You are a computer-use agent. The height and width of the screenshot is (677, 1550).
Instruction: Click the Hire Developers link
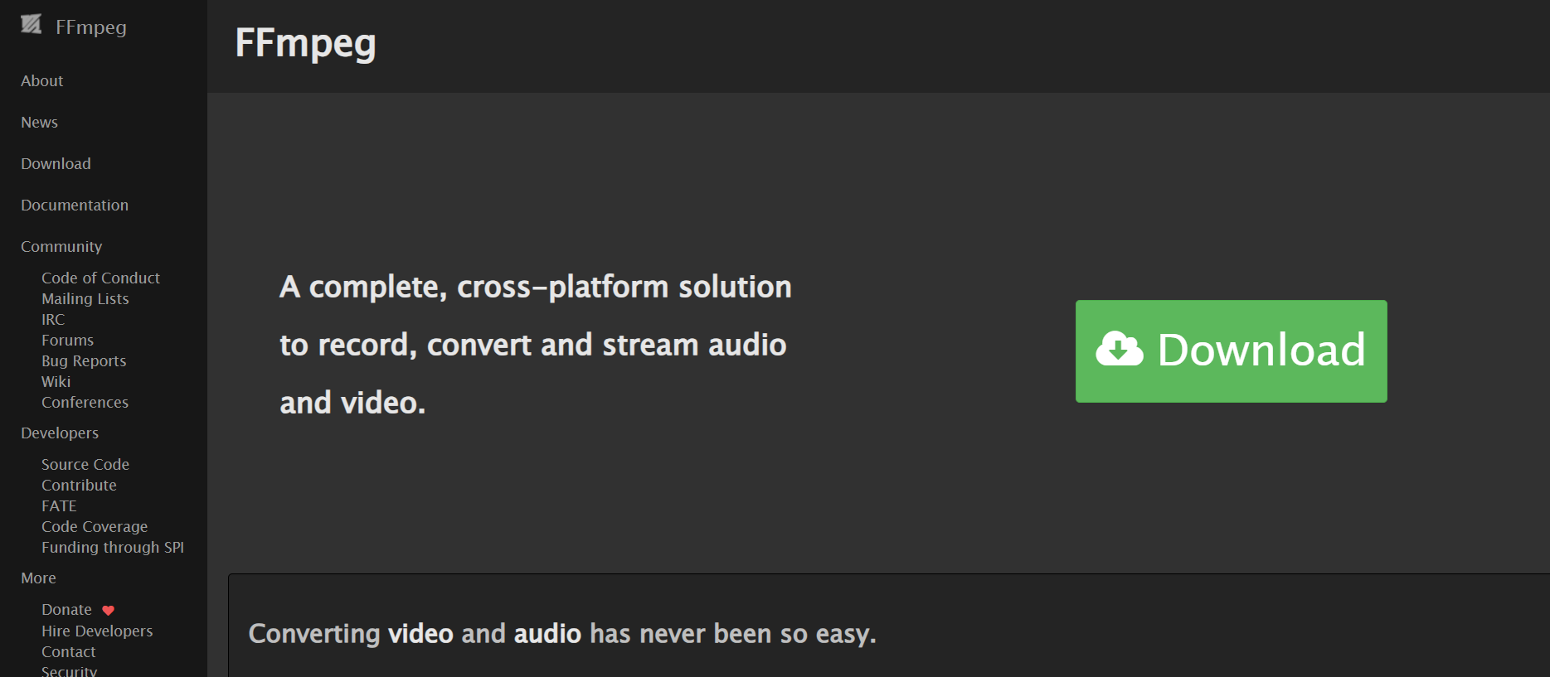tap(97, 631)
